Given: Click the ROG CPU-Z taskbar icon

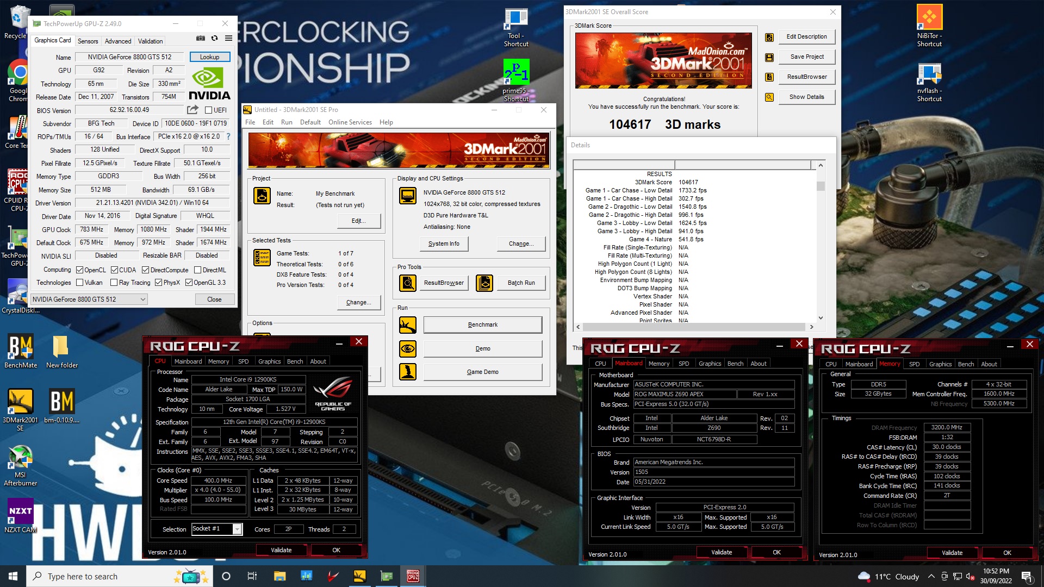Looking at the screenshot, I should 413,576.
